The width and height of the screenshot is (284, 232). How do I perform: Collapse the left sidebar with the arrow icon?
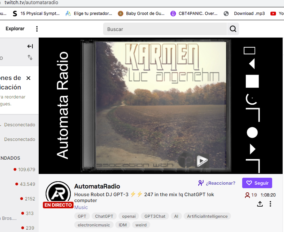coord(30,46)
